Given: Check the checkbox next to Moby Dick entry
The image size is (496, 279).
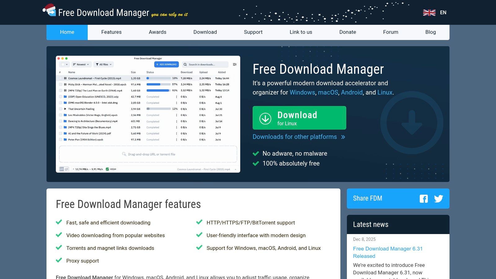Looking at the screenshot, I should tap(60, 84).
